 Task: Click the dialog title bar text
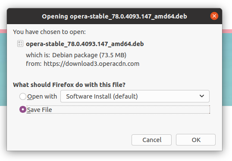point(114,16)
